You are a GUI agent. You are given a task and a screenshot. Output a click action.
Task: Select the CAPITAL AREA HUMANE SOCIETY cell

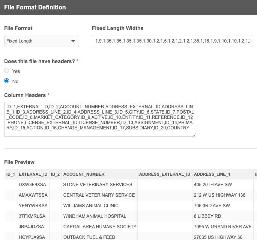pyautogui.click(x=99, y=227)
